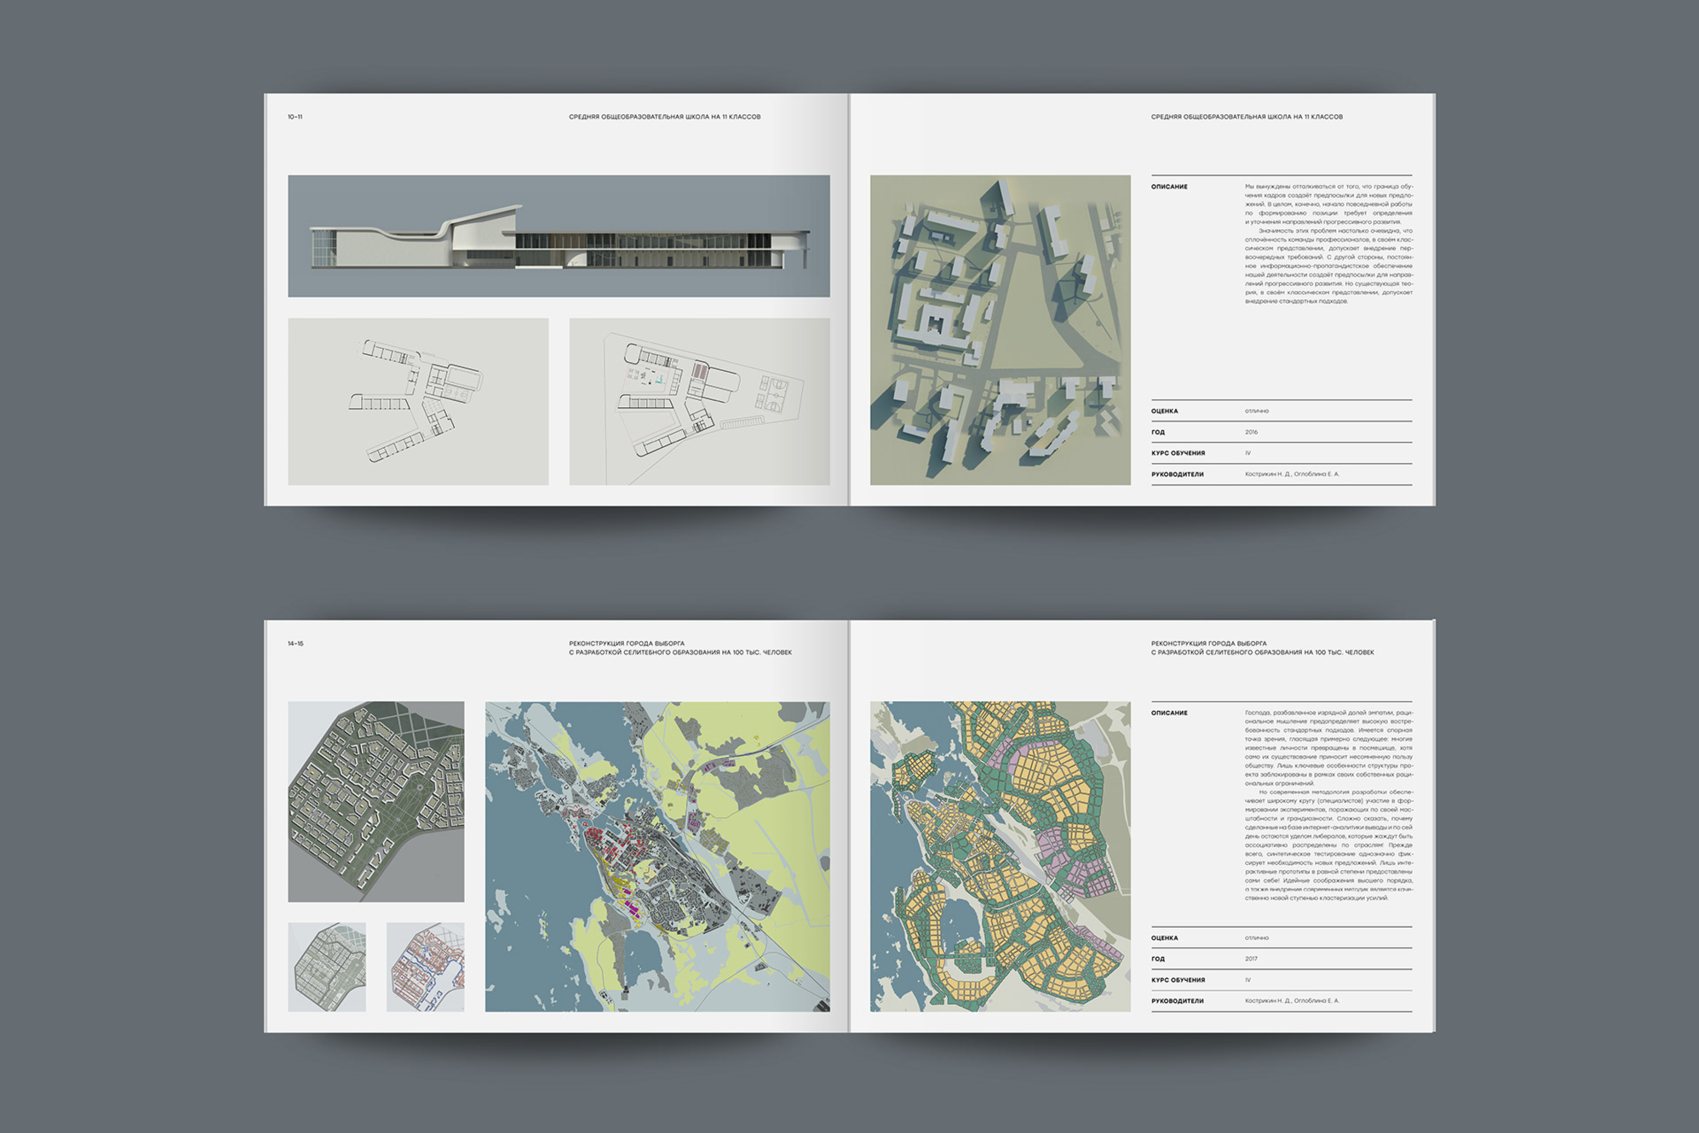Click the "отлично" value on the Vyborg spread
The height and width of the screenshot is (1133, 1699).
pyautogui.click(x=1256, y=938)
